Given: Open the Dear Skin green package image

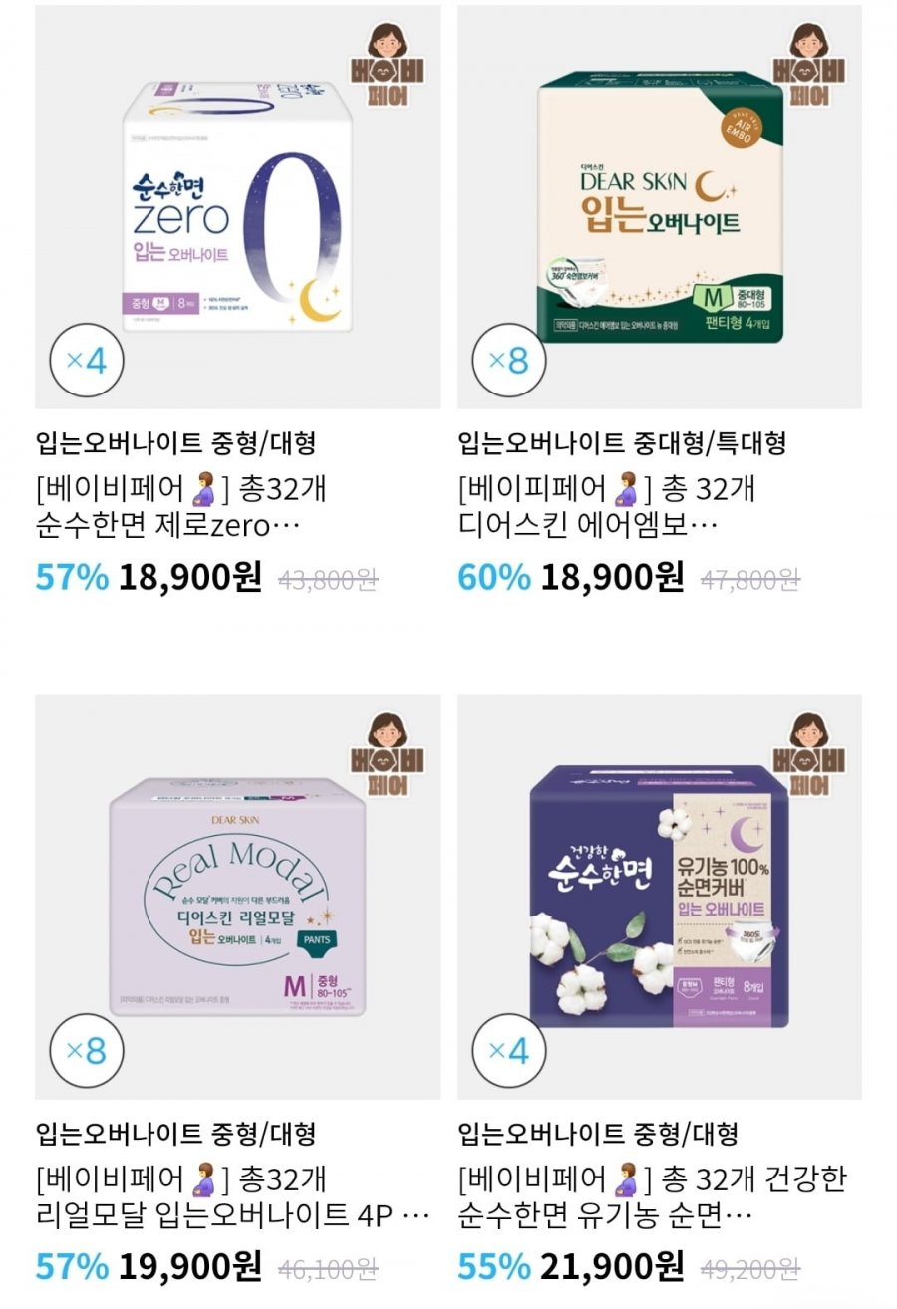Looking at the screenshot, I should pos(660,207).
